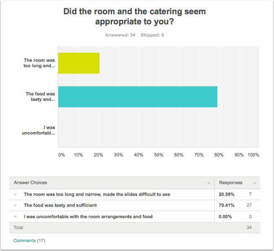Expand arrow beside 'I was uncomfortable' row

tap(16, 217)
